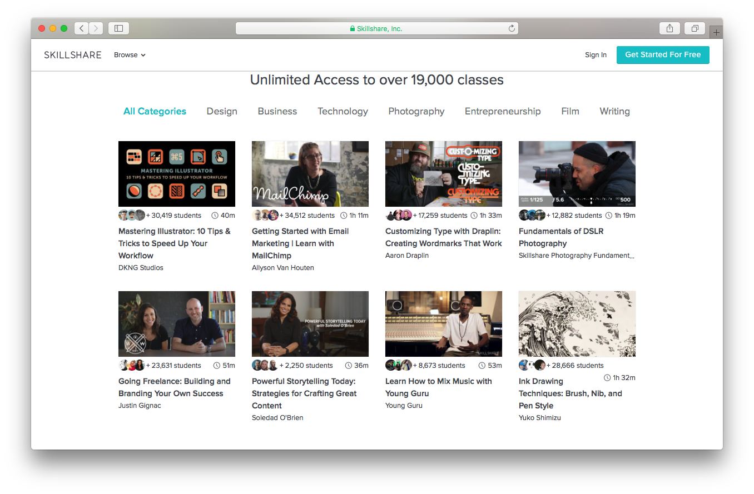Click the Sign In link
Image resolution: width=754 pixels, height=494 pixels.
596,55
